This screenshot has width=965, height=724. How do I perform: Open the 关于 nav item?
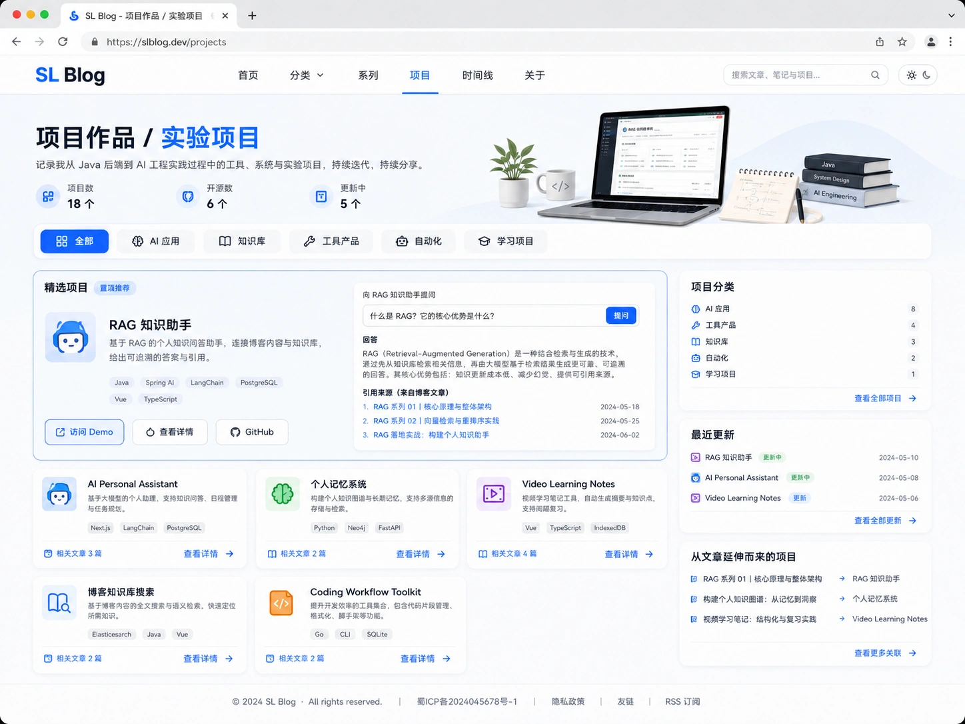[534, 75]
